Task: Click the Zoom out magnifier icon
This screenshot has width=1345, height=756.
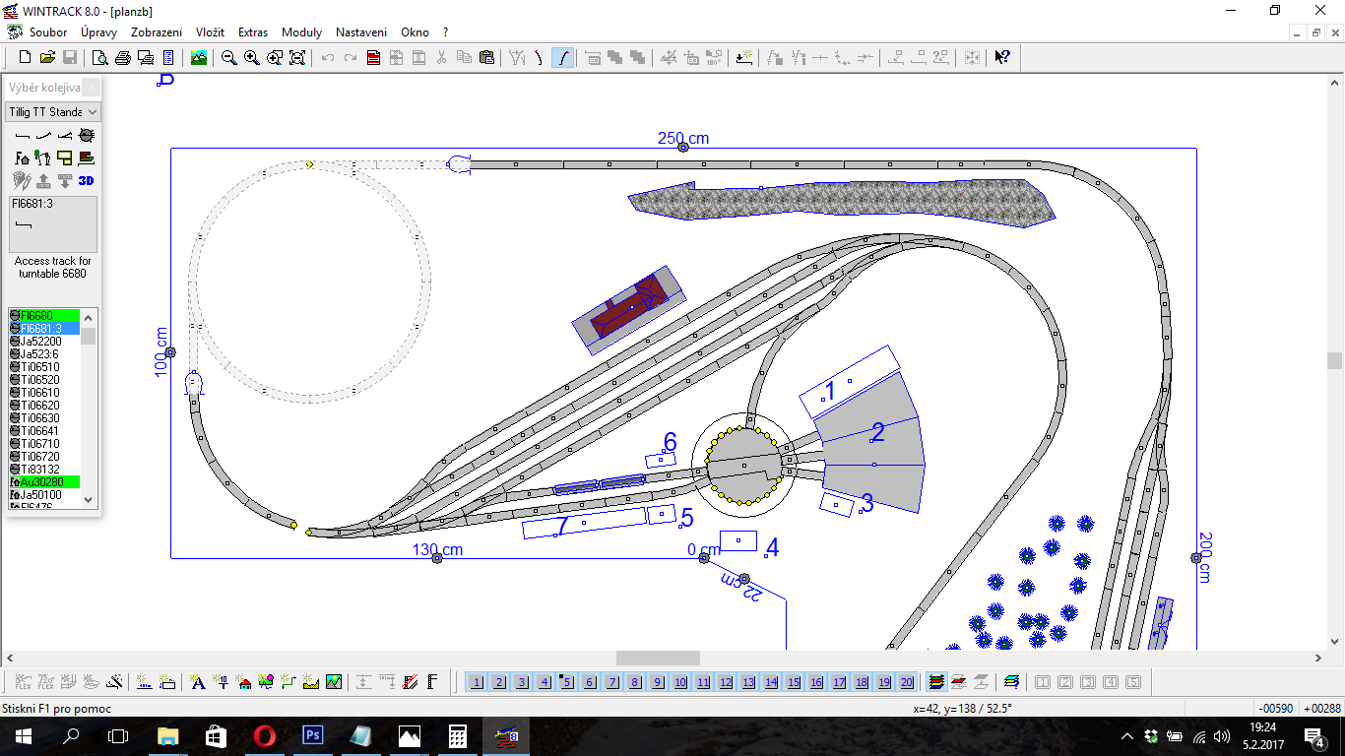Action: [228, 58]
